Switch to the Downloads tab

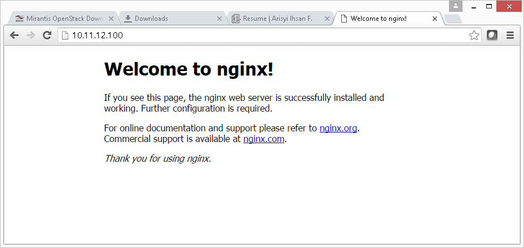(173, 19)
